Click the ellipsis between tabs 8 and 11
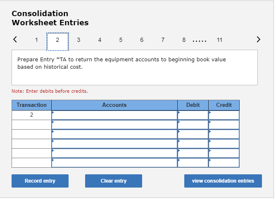Viewport: 276px width, 200px height. click(200, 41)
